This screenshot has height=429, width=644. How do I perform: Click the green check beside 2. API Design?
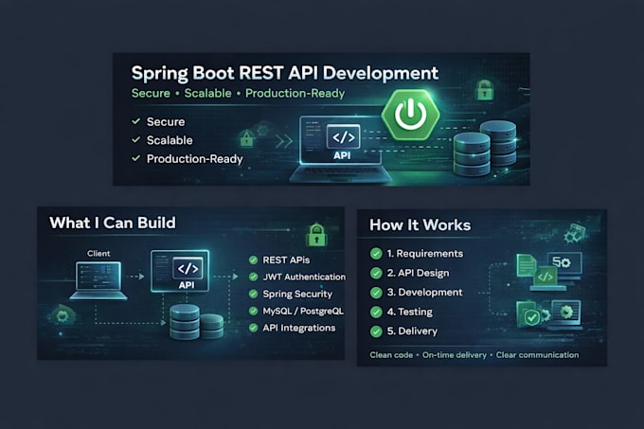click(376, 273)
